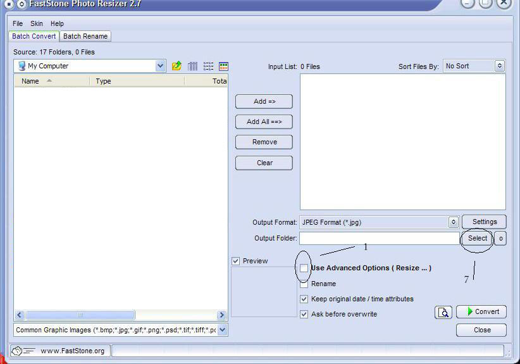
Task: Visit www.FastStone.org link
Action: [73, 351]
